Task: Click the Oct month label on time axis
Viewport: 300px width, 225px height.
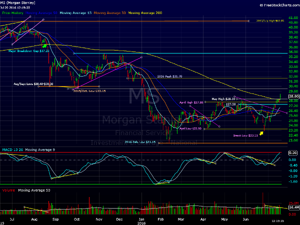Action: click(76, 219)
